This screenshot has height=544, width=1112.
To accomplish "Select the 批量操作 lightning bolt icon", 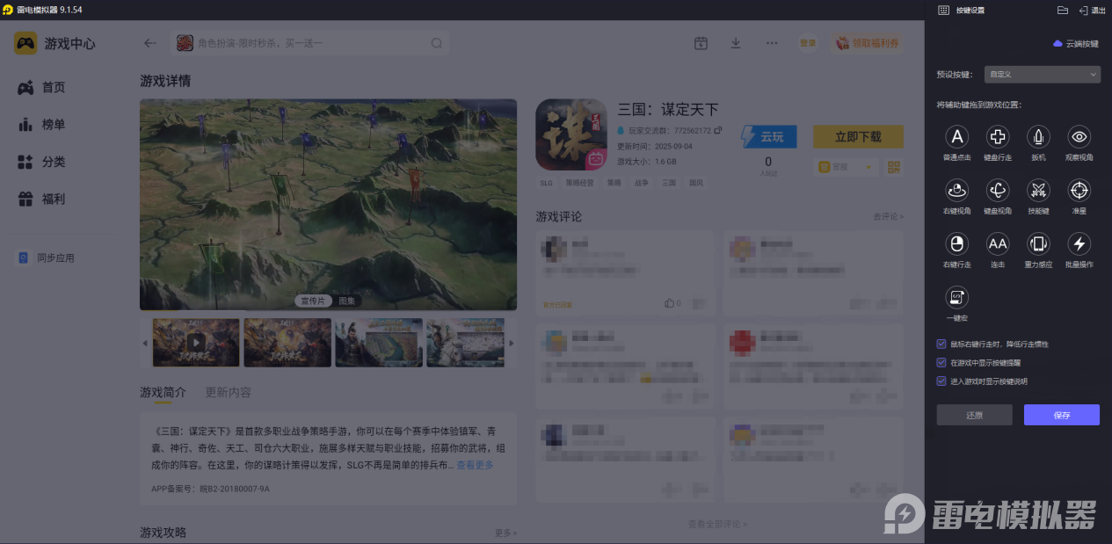I will pyautogui.click(x=1079, y=243).
